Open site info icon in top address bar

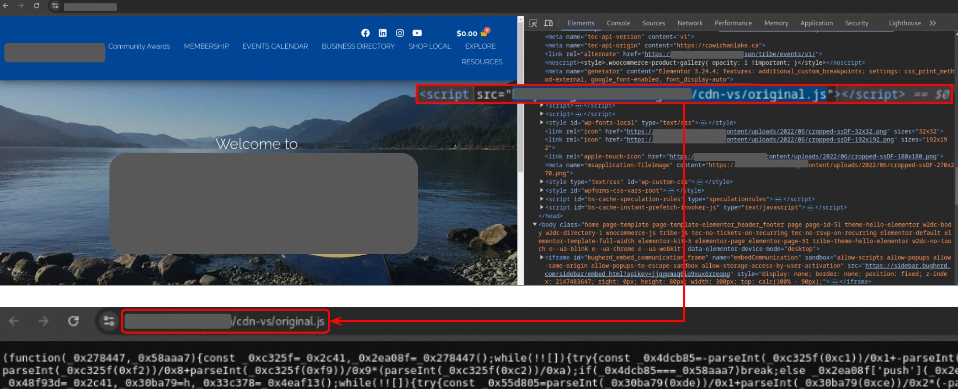pyautogui.click(x=55, y=6)
